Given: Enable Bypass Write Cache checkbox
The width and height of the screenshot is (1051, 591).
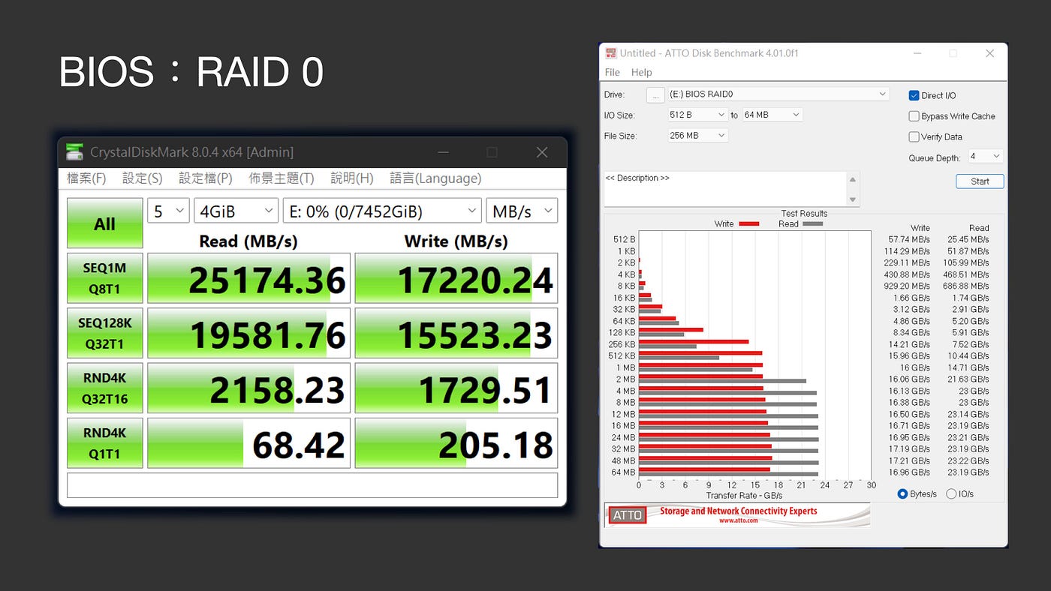Looking at the screenshot, I should coord(914,116).
